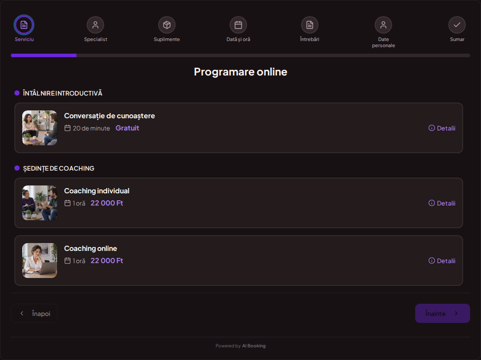Image resolution: width=481 pixels, height=360 pixels.
Task: Choose the Conversație de cunoaștere service title
Action: 109,116
